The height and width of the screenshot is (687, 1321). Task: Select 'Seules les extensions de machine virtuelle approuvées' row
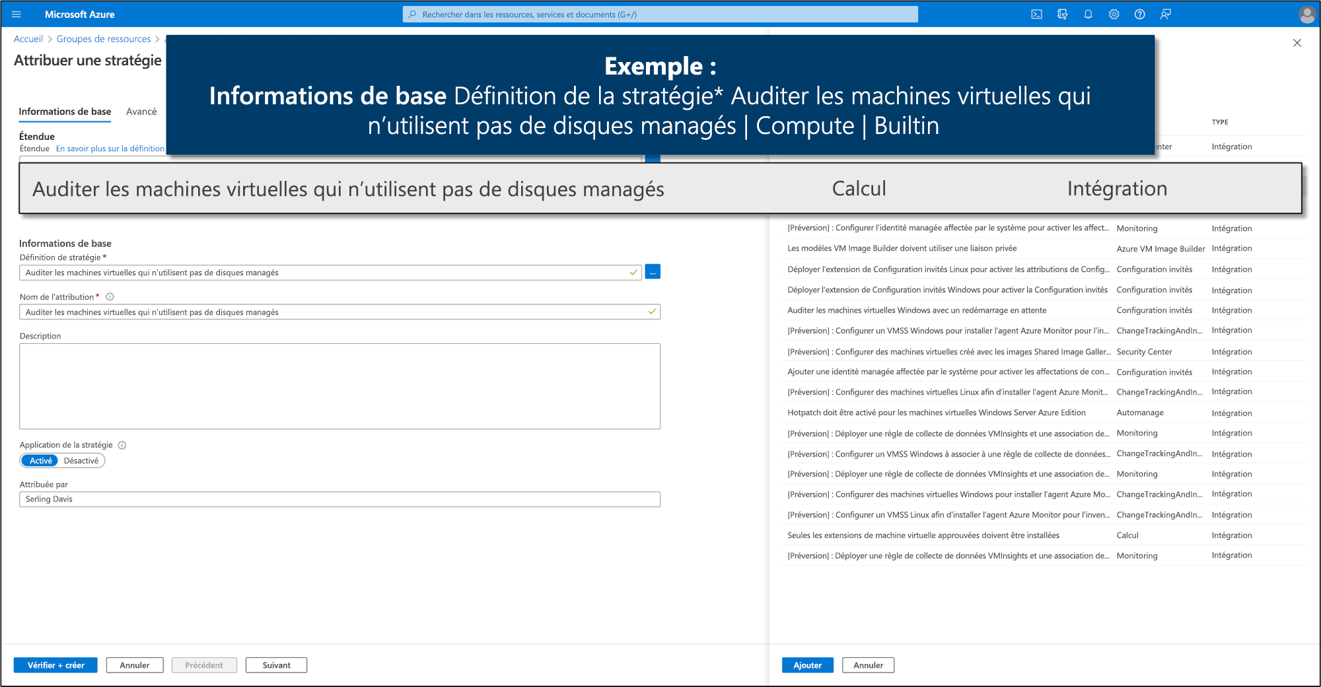1044,535
